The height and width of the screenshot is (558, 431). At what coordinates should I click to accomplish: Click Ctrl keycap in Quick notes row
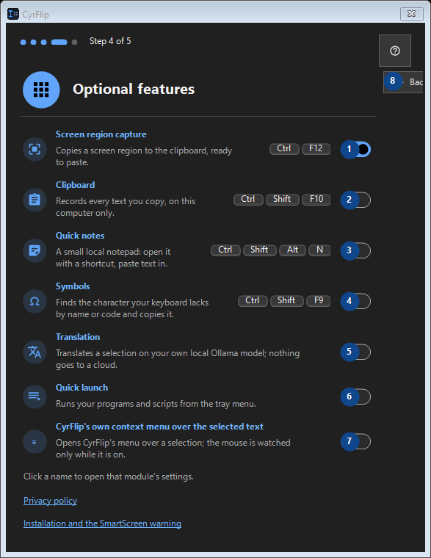[225, 250]
